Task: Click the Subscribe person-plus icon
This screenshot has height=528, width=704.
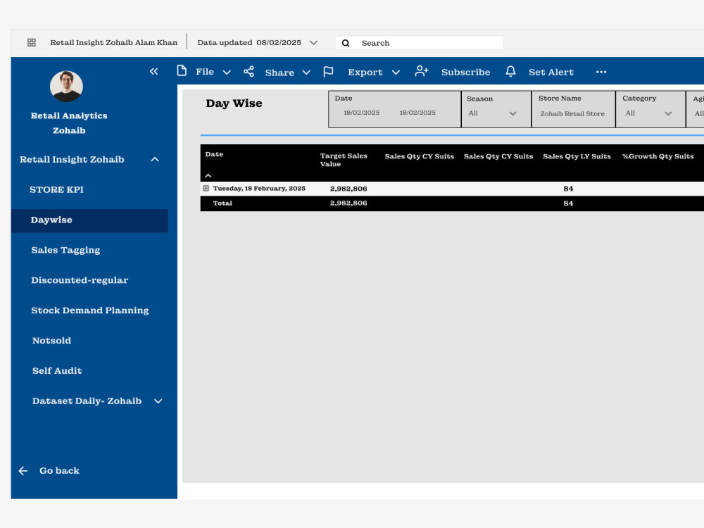Action: pos(422,71)
